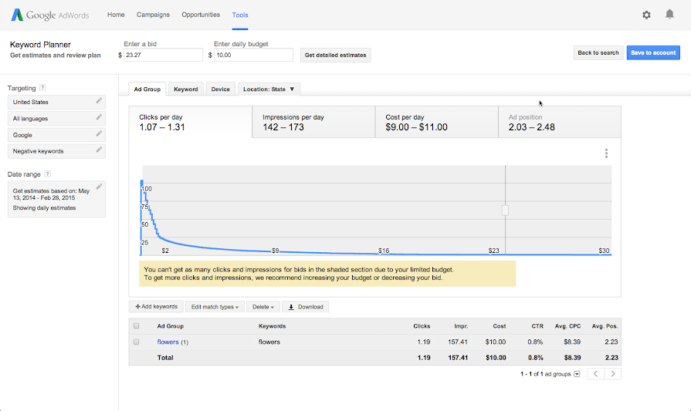Open the flowers ad group link
The height and width of the screenshot is (411, 691).
tap(168, 342)
